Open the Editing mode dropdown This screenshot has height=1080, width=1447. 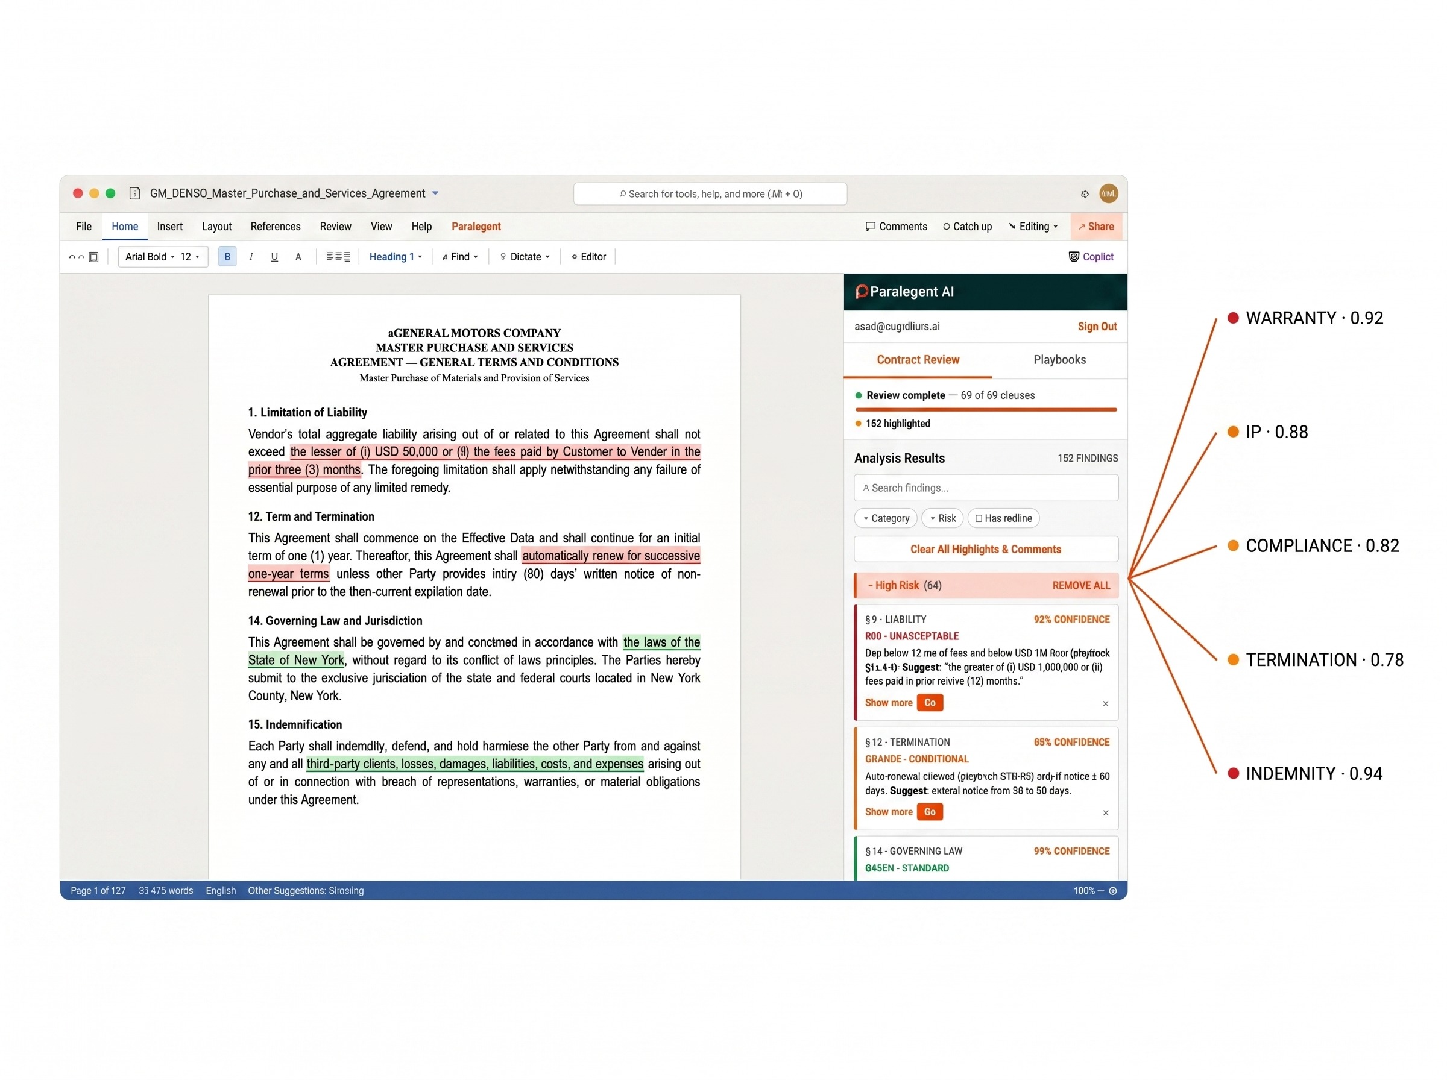pyautogui.click(x=1032, y=226)
